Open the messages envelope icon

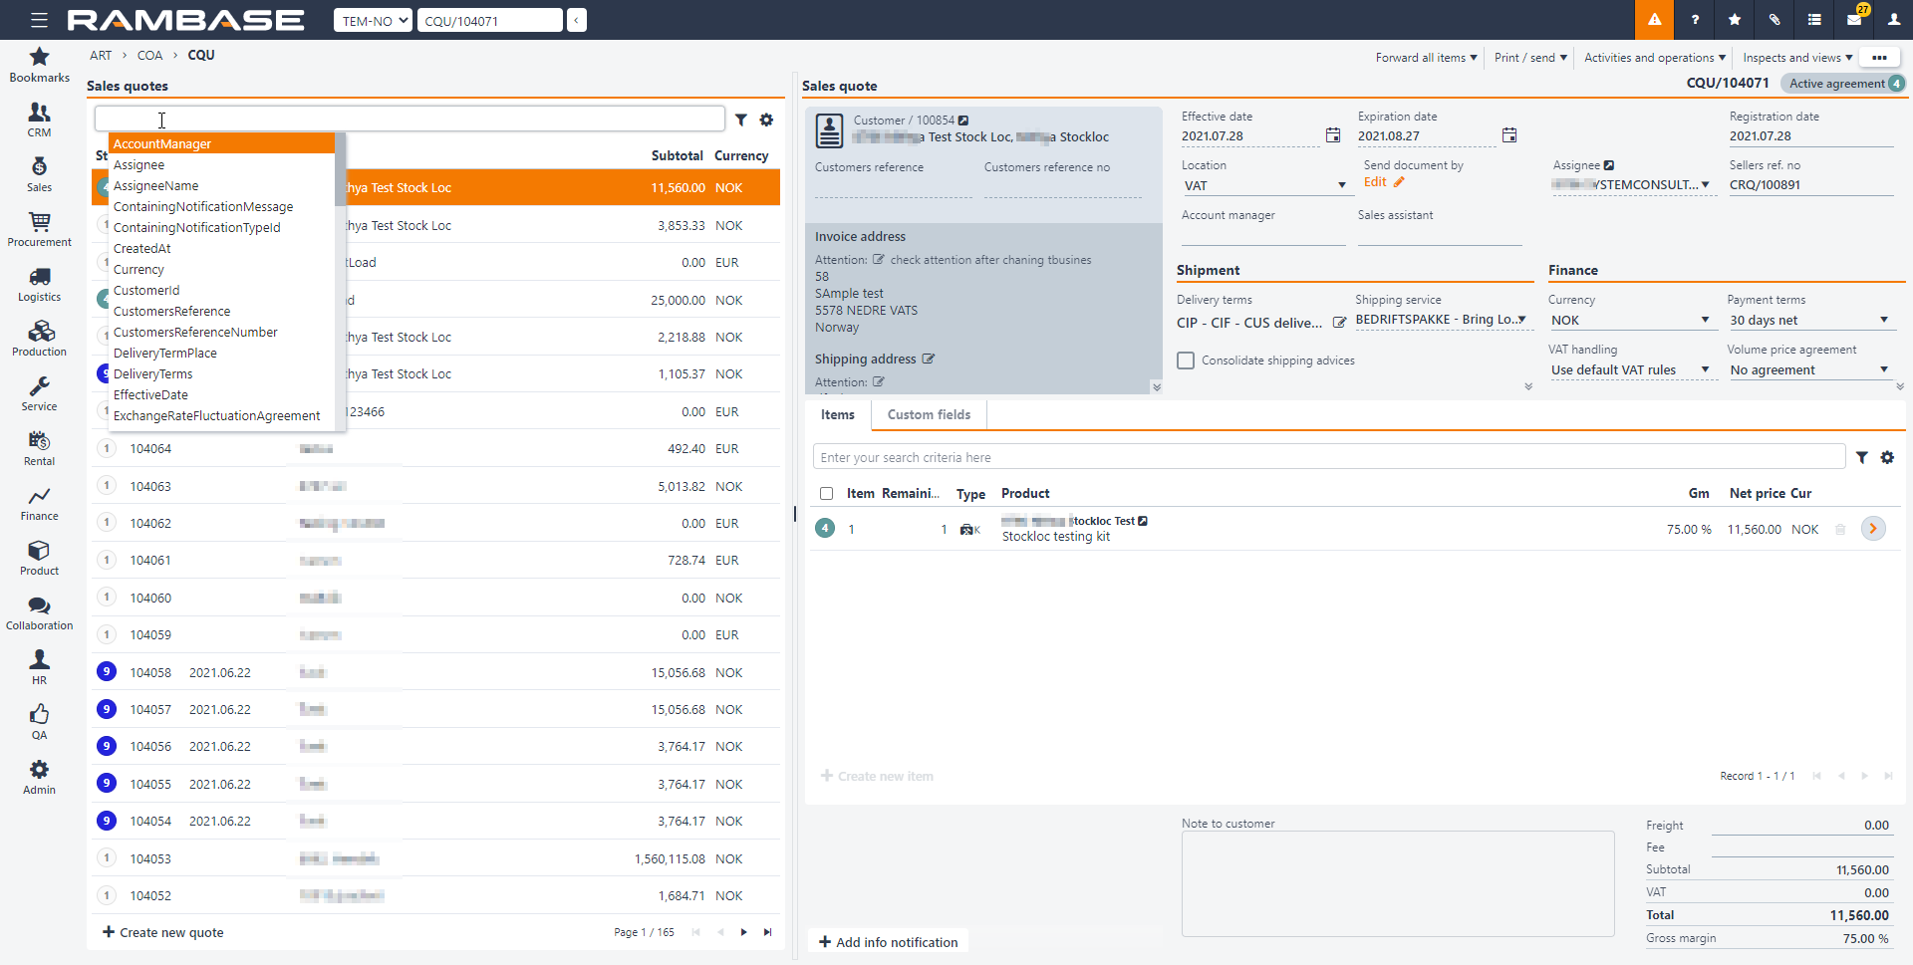click(x=1854, y=20)
